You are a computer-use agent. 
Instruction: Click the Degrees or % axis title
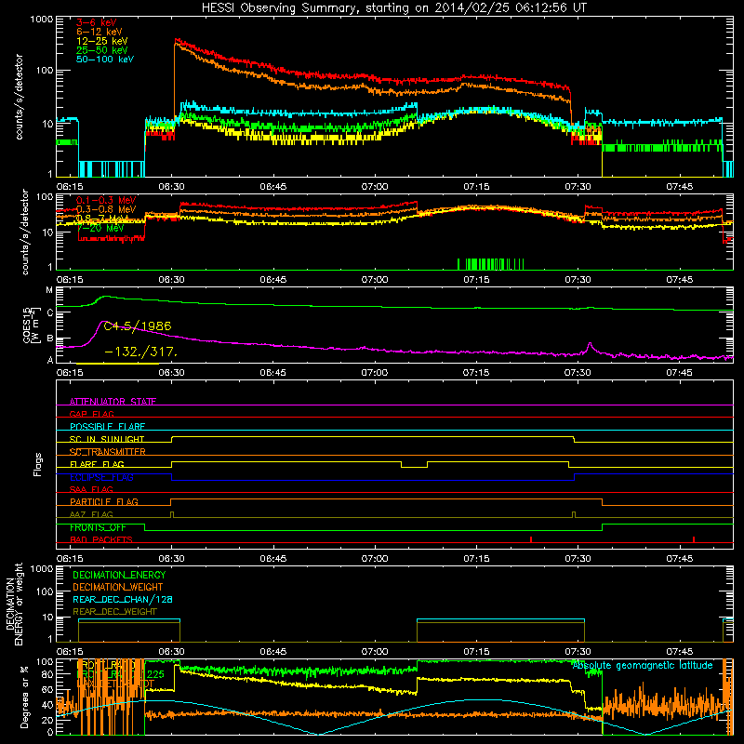25,697
